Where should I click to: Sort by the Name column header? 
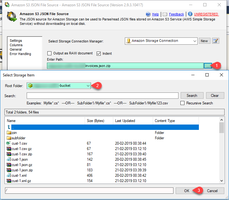[11, 121]
